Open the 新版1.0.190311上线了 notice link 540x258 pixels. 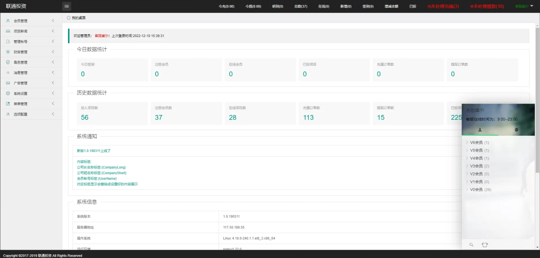tap(94, 151)
